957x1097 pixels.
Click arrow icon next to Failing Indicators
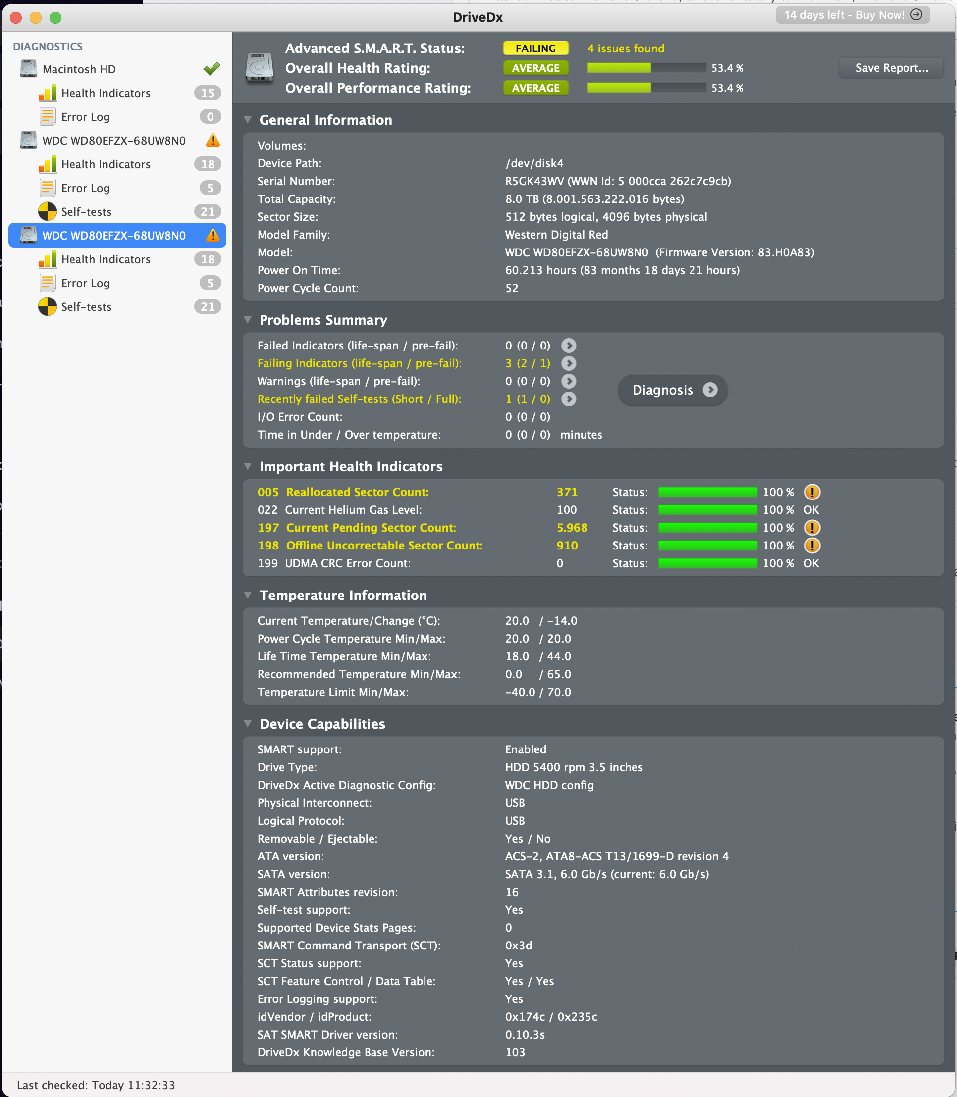[x=569, y=363]
